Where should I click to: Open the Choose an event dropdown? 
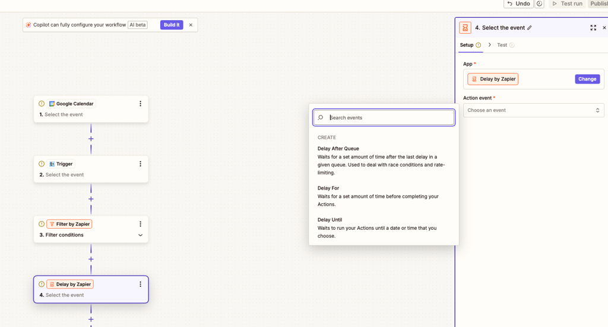tap(534, 110)
